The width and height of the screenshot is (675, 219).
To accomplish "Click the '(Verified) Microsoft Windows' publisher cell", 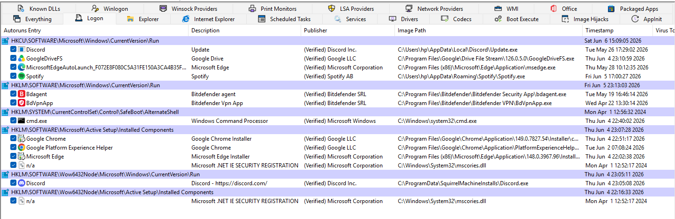I will coord(340,121).
